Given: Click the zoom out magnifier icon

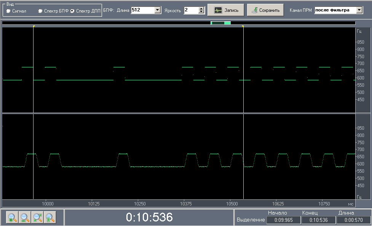Looking at the screenshot, I should click(25, 218).
